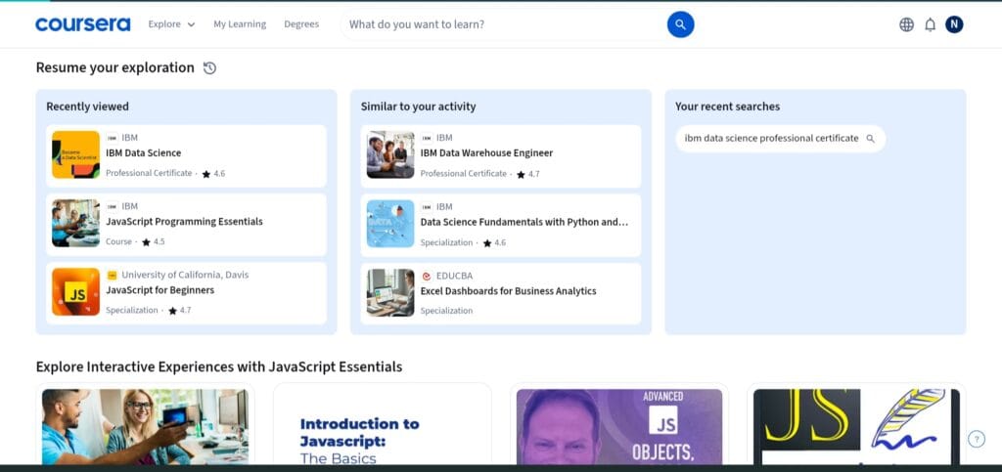This screenshot has width=1002, height=472.
Task: Click the IBM logo on JavaScript Programming Essentials card
Action: coord(112,206)
